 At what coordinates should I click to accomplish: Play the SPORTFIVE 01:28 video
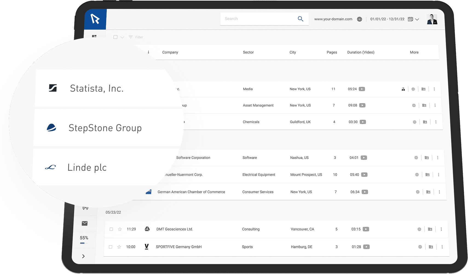coord(366,247)
